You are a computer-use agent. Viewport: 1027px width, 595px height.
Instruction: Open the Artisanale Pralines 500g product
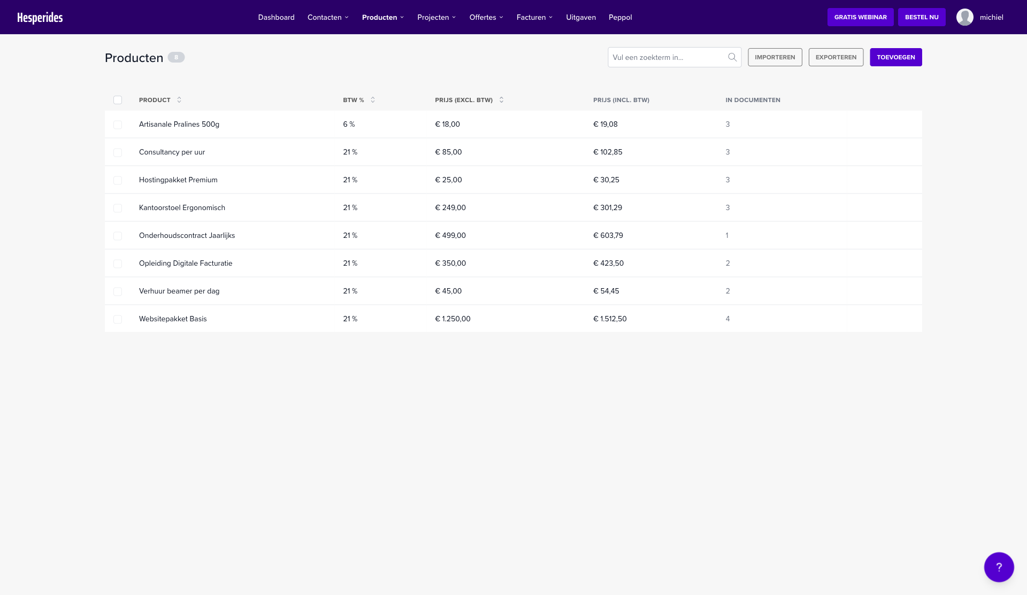pos(179,124)
